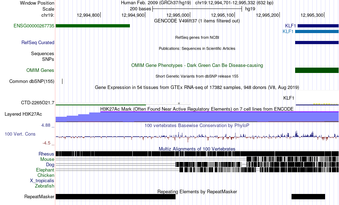Screen dimensions: 339x205
Task: Click the Rhesus alignment label
Action: click(46, 154)
